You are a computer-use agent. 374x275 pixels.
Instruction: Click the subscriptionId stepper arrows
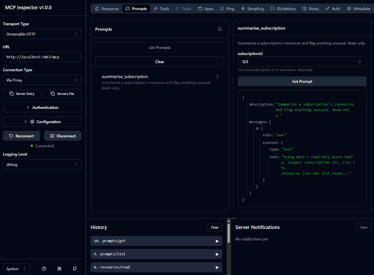[x=359, y=62]
